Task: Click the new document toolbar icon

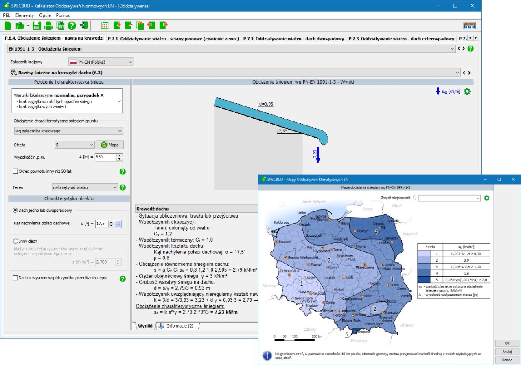Action: (x=8, y=26)
